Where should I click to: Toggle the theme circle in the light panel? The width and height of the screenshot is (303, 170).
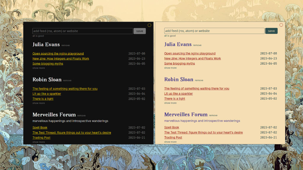coord(281,25)
